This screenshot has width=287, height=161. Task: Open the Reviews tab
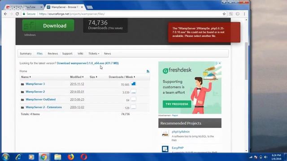click(53, 54)
